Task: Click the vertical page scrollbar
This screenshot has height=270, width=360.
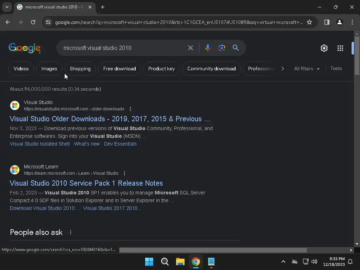Action: [357, 56]
